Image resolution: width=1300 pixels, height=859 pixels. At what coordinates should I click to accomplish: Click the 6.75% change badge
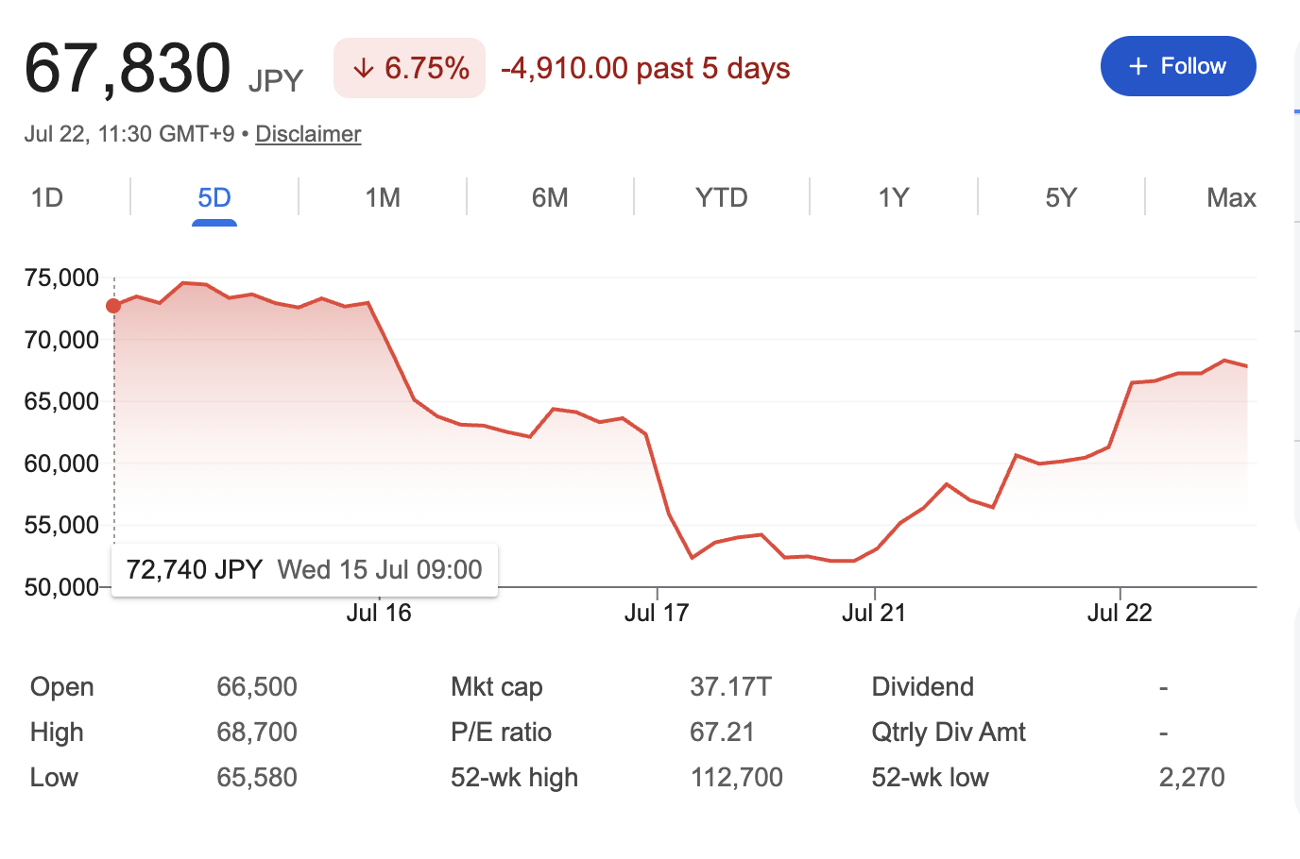click(x=409, y=68)
